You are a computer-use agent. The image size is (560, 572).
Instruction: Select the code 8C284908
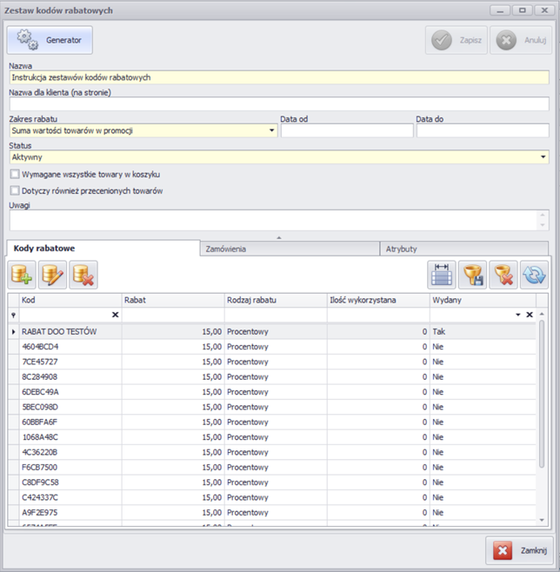click(40, 376)
